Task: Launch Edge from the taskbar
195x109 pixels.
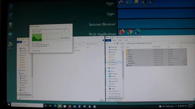Action: pos(55,106)
